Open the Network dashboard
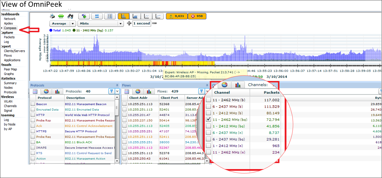Screen dimensions: 382x178 point(10,19)
